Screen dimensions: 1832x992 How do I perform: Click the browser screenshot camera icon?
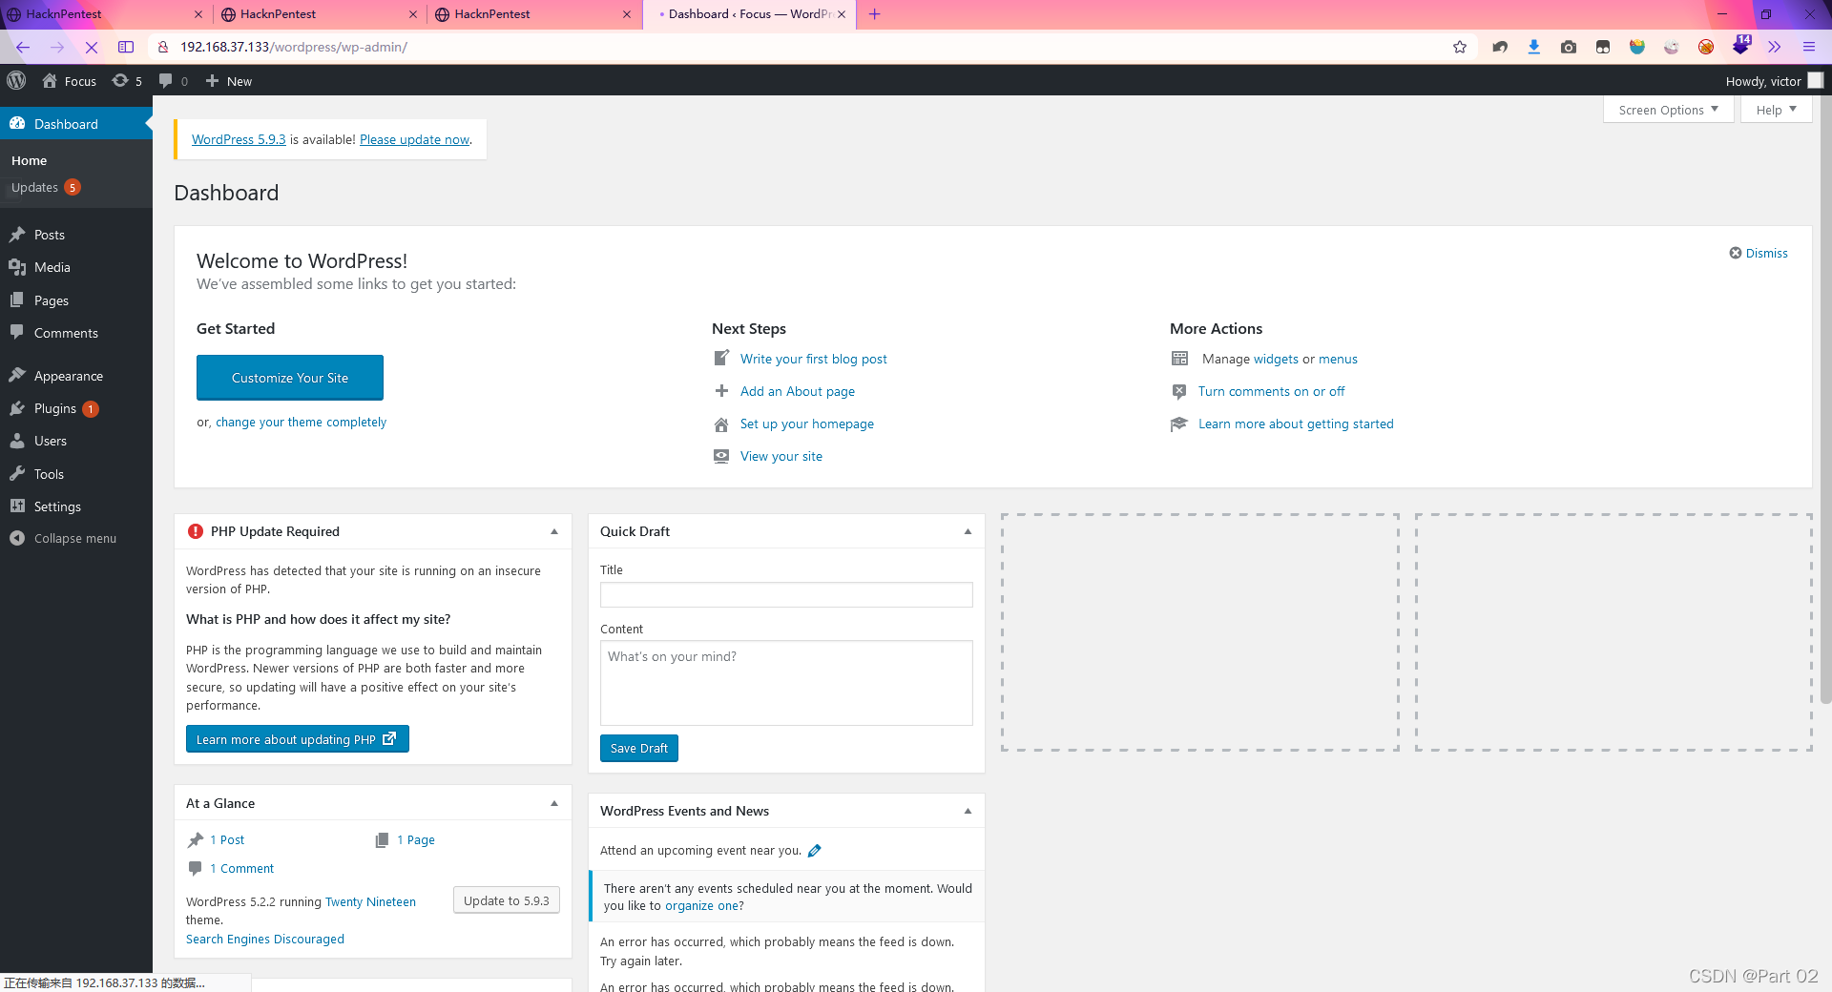tap(1568, 47)
